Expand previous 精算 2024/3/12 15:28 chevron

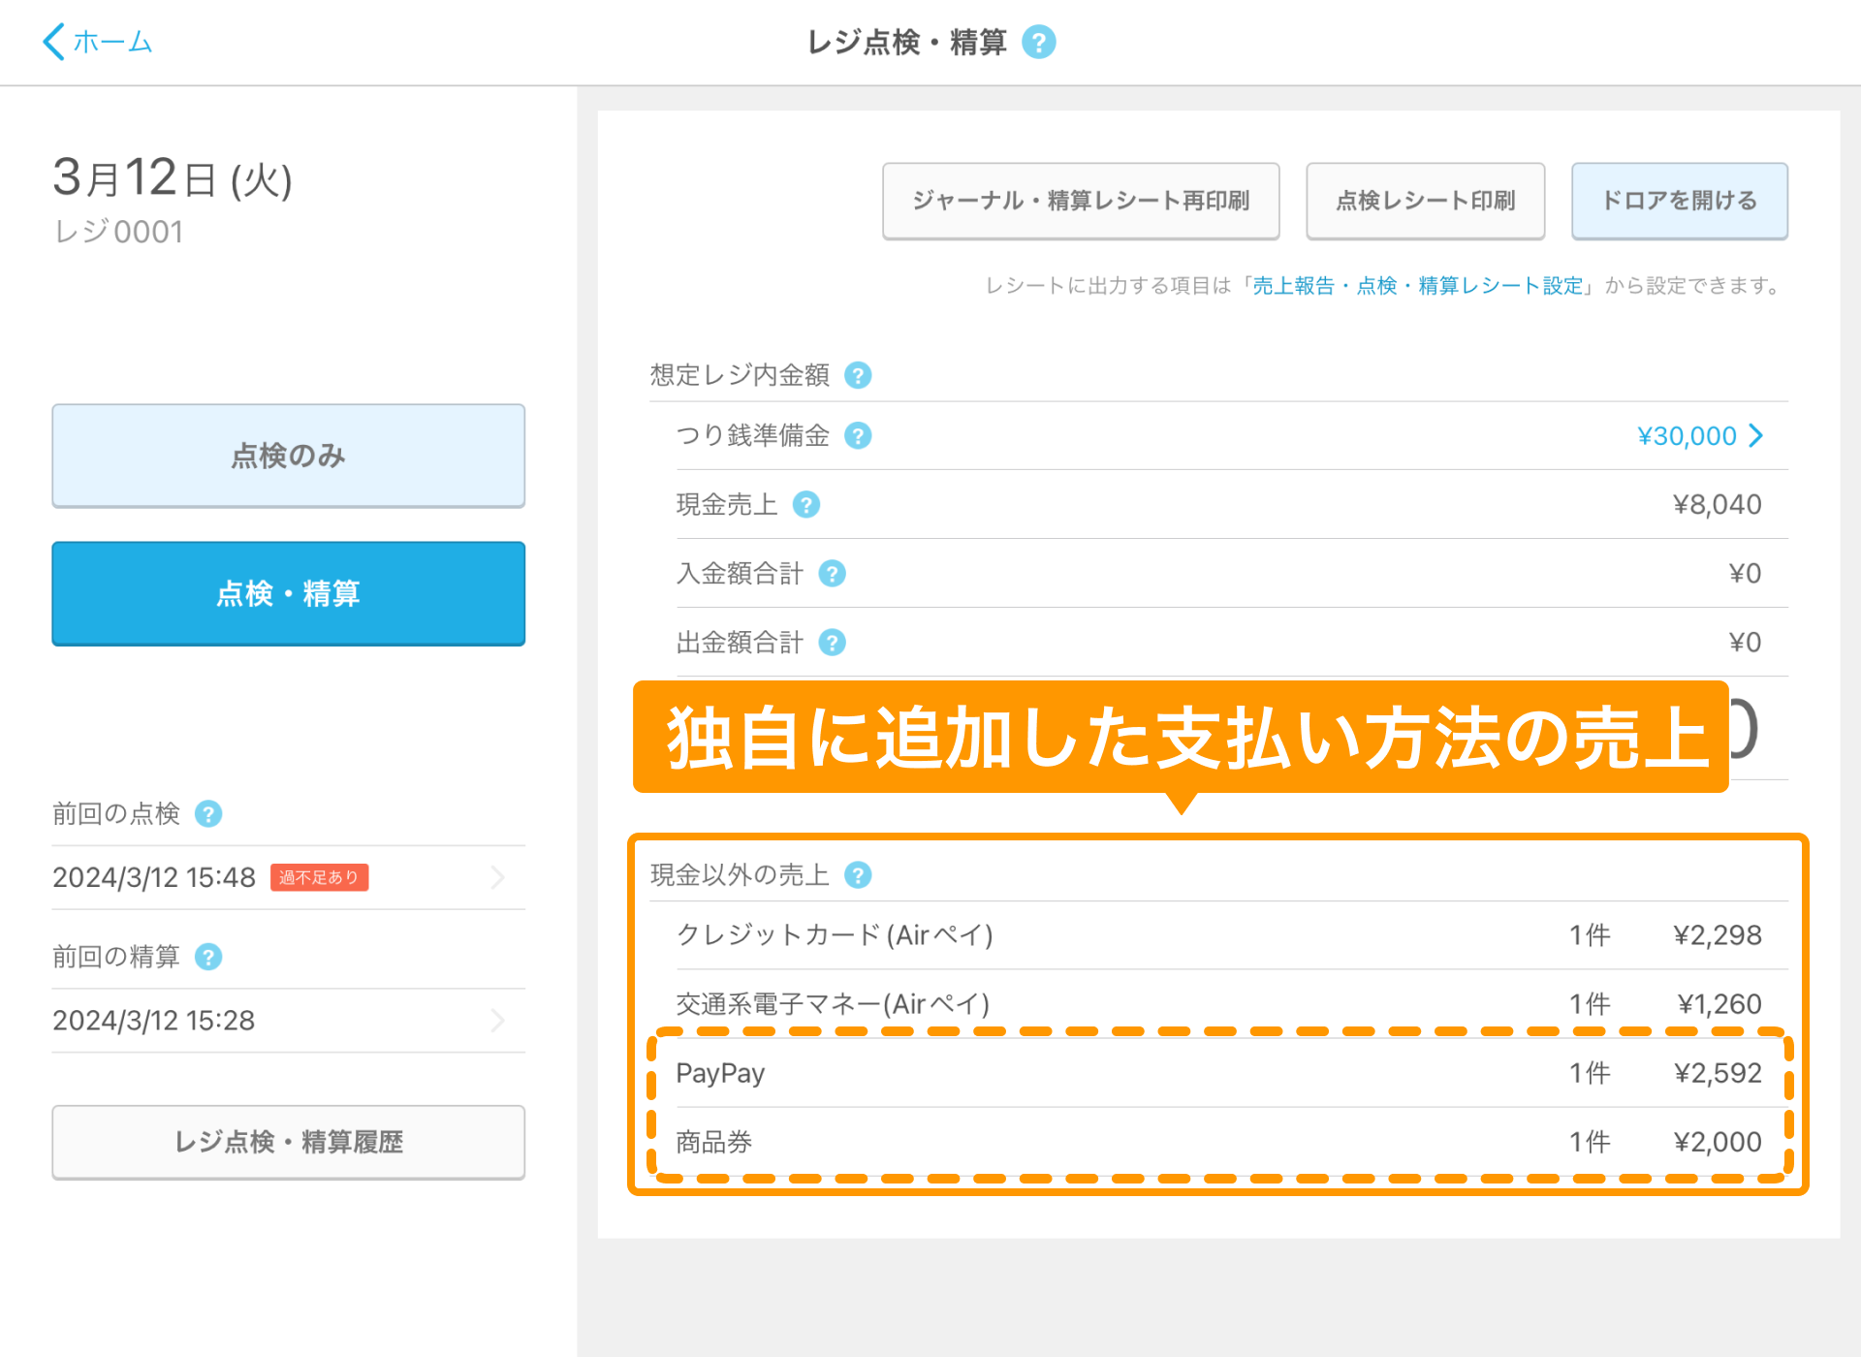[498, 1021]
